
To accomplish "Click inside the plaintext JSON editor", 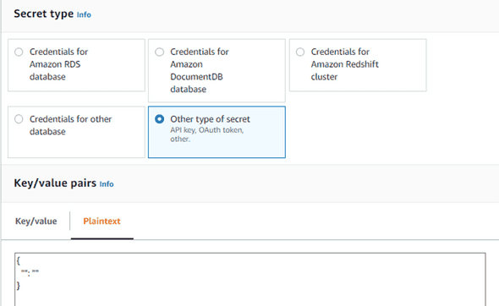I will click(x=250, y=279).
